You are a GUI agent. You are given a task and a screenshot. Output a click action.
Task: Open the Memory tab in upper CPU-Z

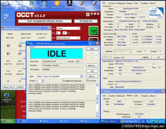pyautogui.click(x=129, y=3)
